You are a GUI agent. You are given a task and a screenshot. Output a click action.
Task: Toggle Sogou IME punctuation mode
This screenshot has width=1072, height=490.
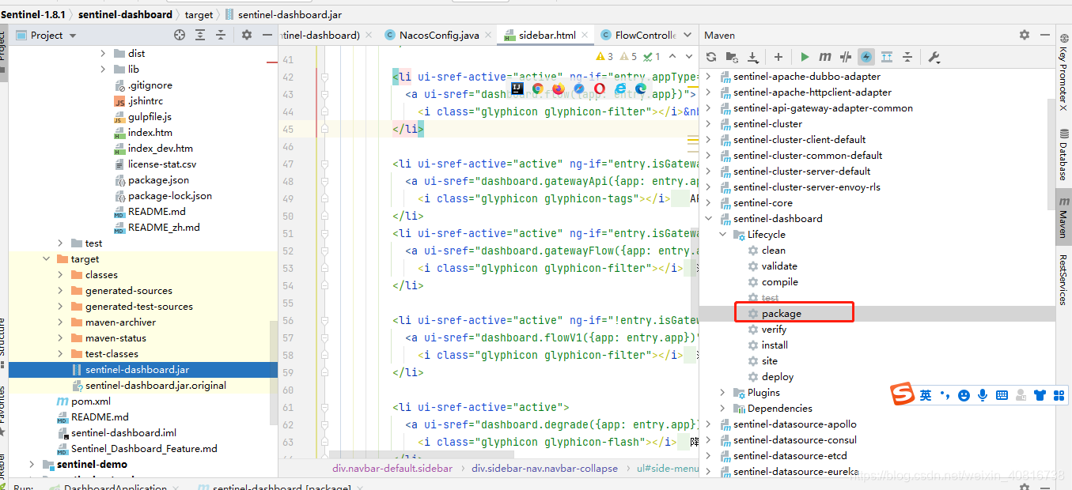coord(945,395)
